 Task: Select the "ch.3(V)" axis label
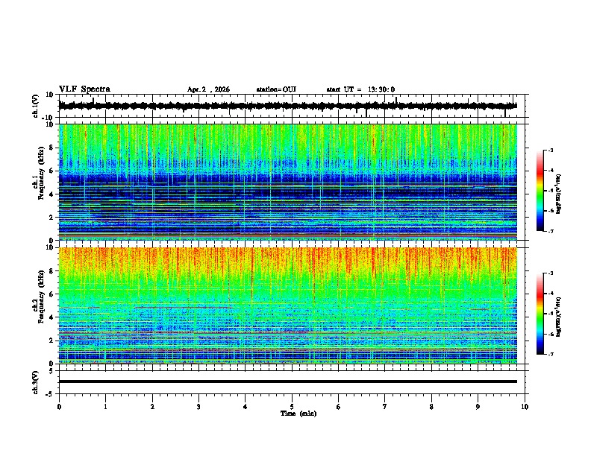pos(36,382)
